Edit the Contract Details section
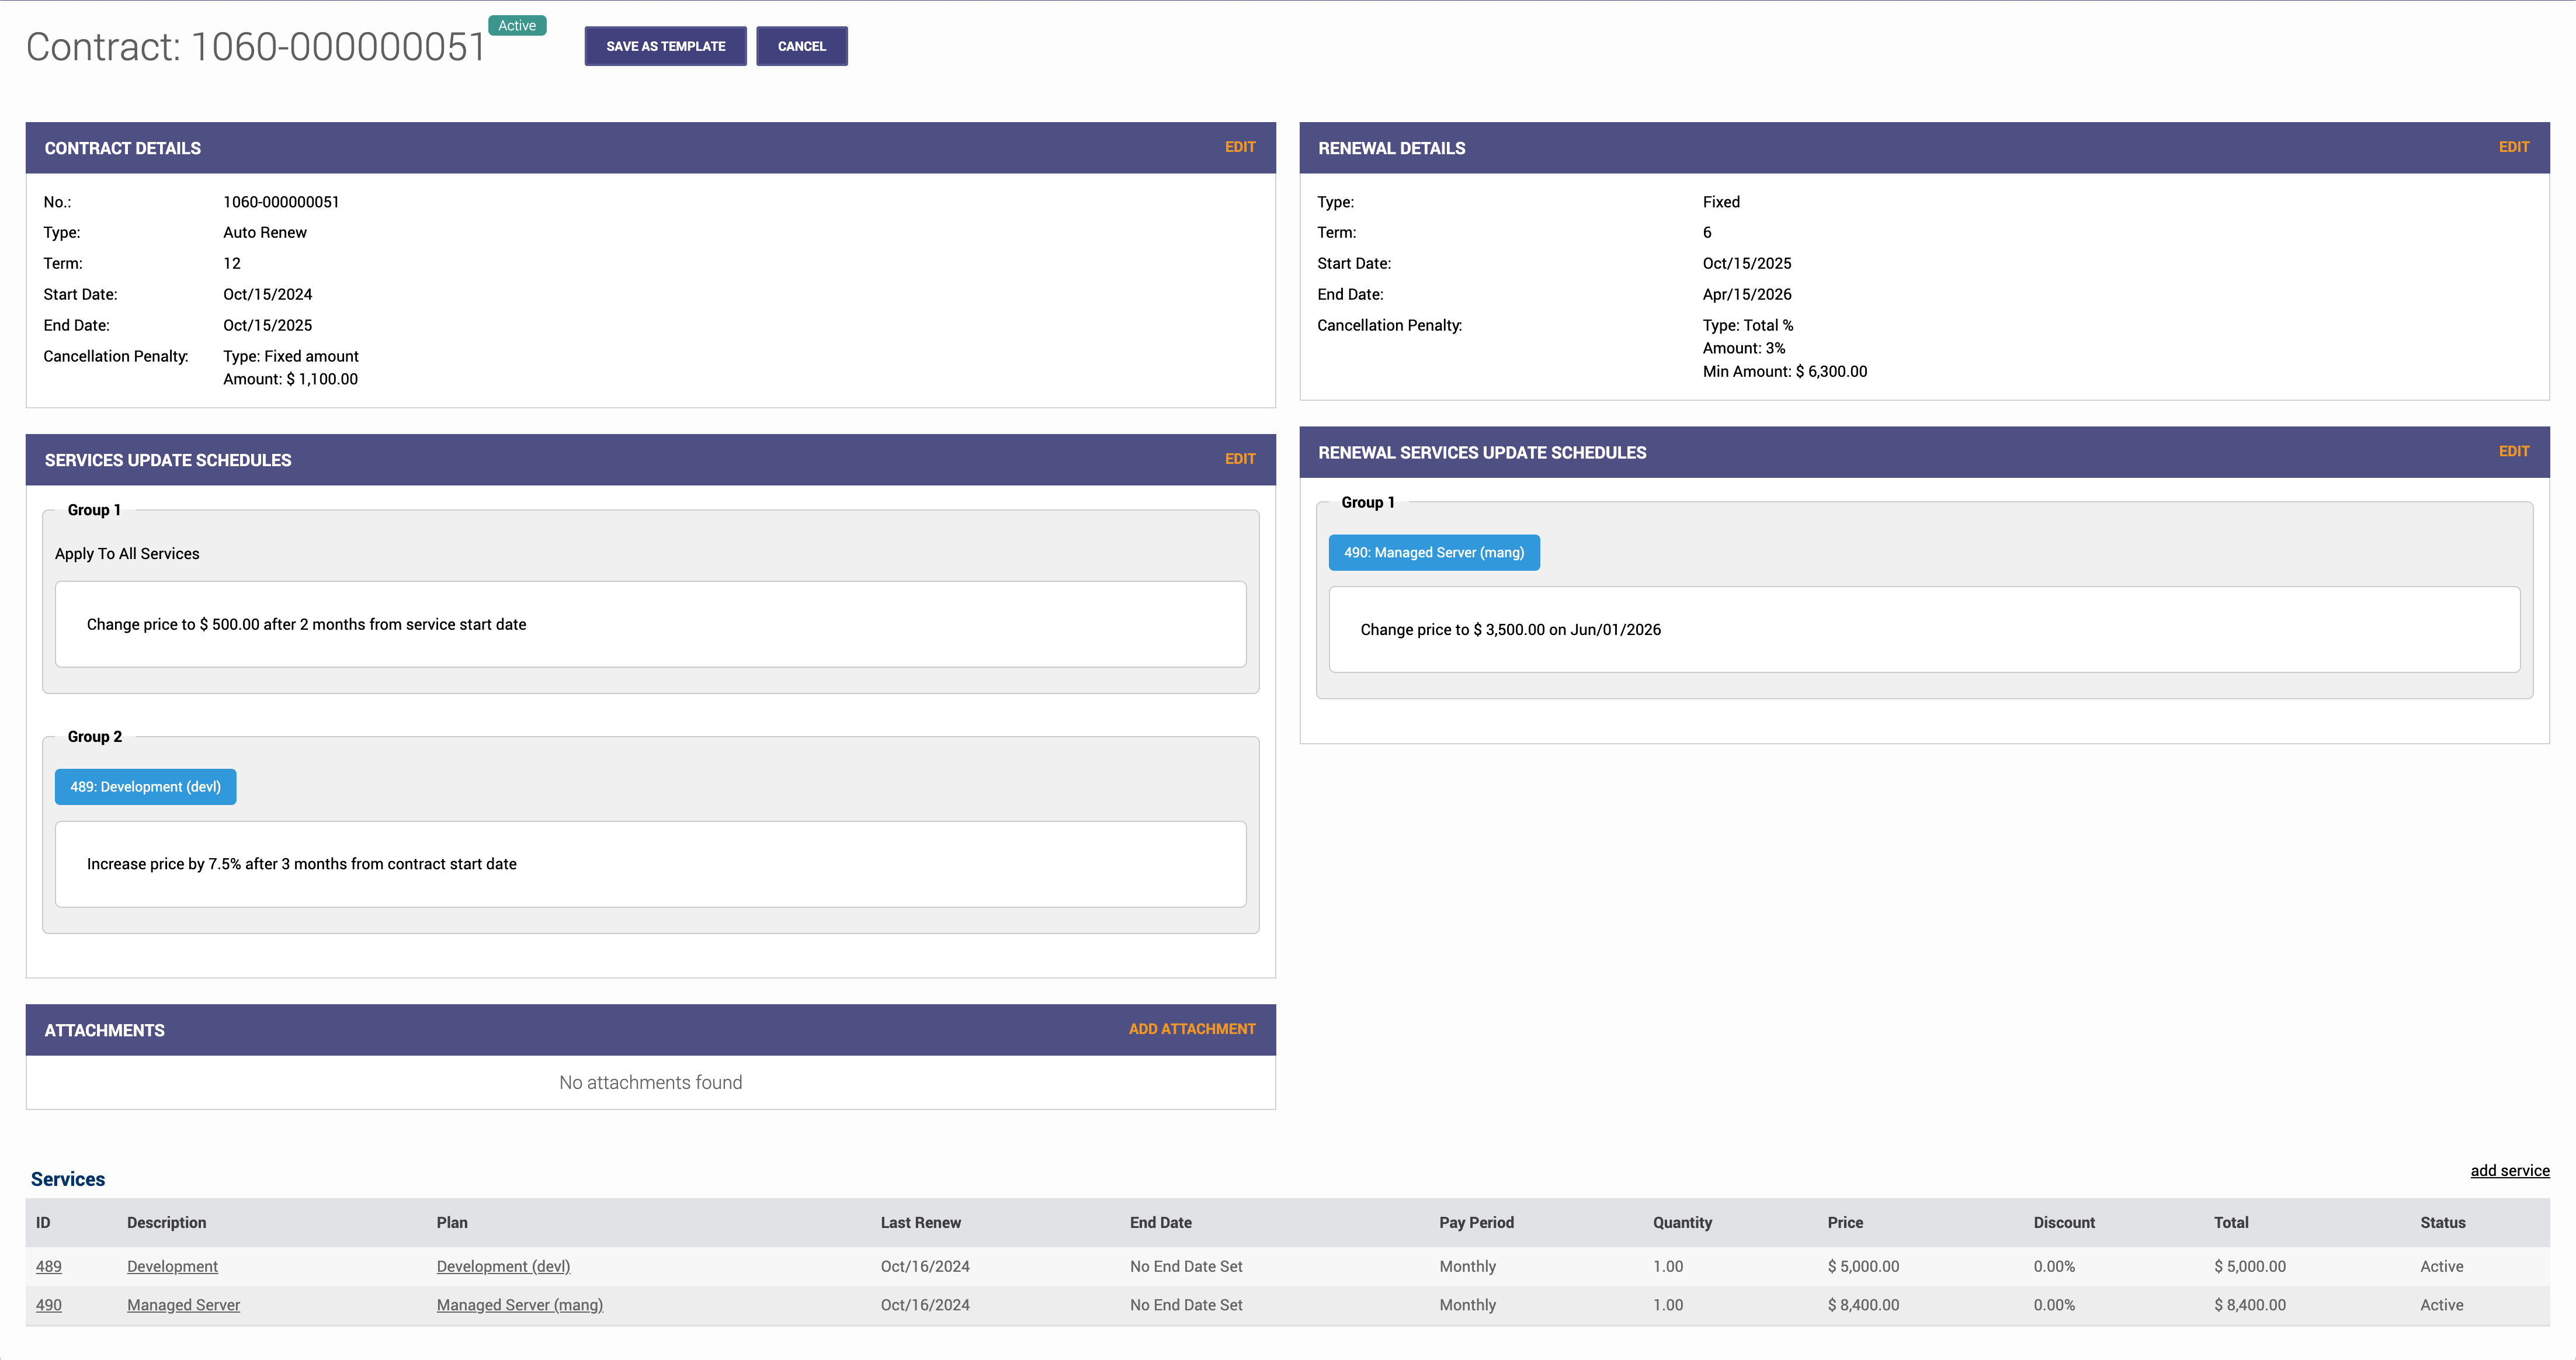2576x1360 pixels. [1239, 147]
